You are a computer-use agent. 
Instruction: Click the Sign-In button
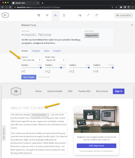(119, 91)
